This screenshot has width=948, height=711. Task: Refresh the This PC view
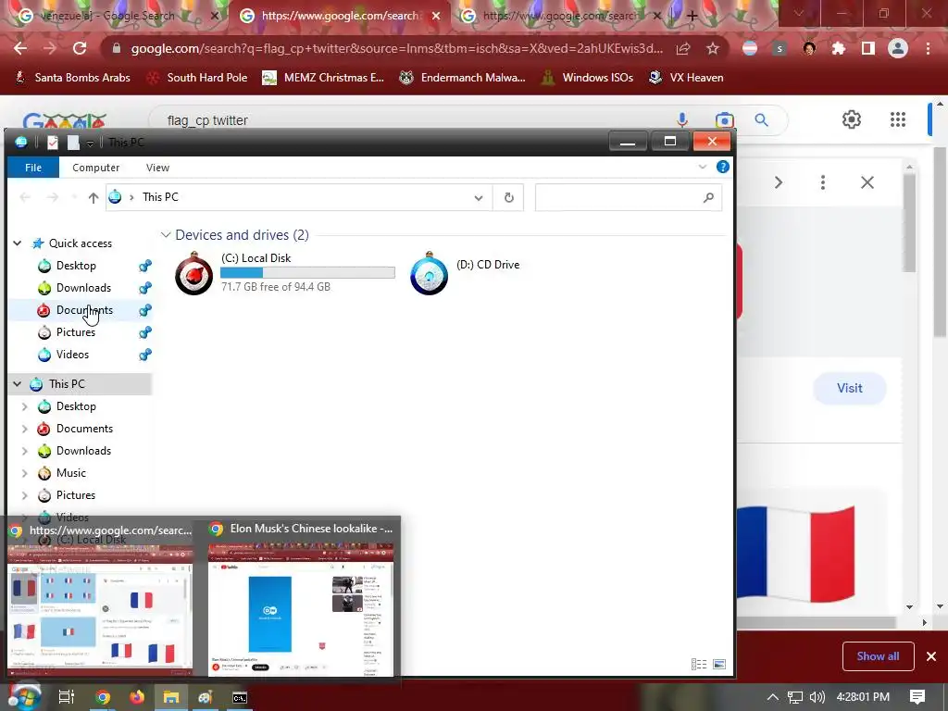[x=508, y=198]
